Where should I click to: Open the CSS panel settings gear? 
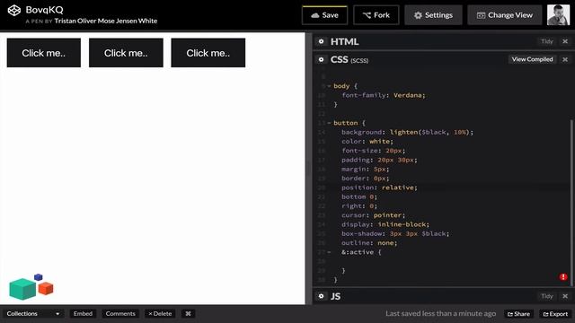[x=322, y=59]
